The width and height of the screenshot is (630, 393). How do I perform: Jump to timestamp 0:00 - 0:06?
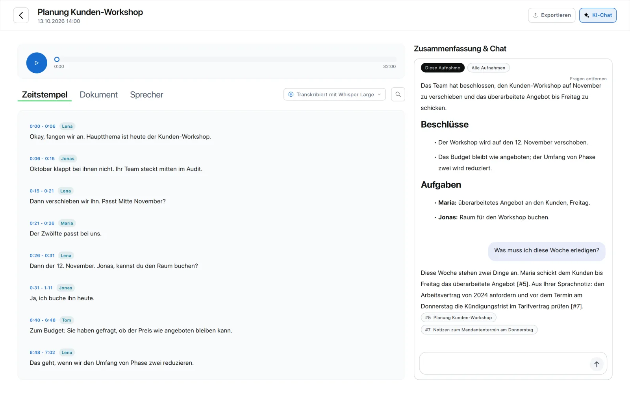click(43, 126)
